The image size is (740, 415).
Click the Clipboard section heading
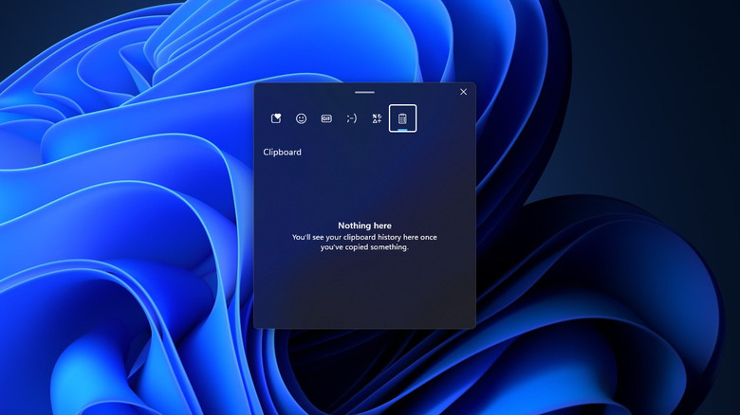tap(282, 152)
